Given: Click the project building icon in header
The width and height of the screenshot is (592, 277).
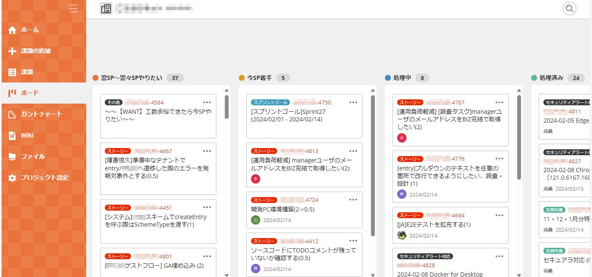Looking at the screenshot, I should tap(106, 8).
